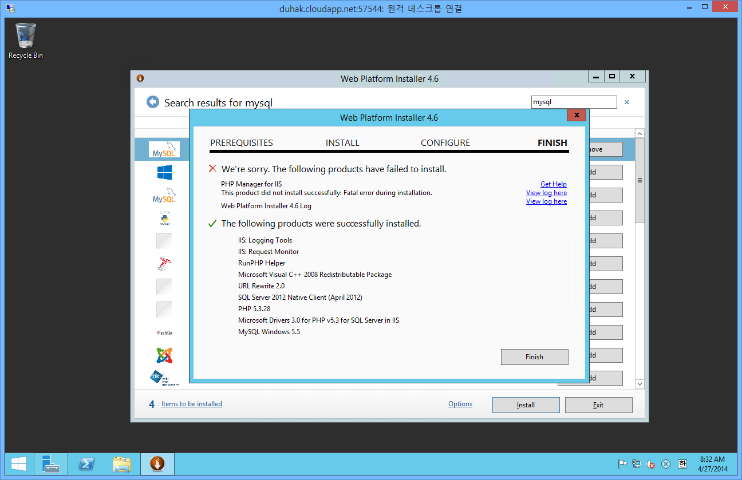View the PHP Manager install log link

(x=546, y=193)
